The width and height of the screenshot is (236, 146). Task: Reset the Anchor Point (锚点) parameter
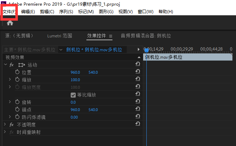tap(137, 109)
